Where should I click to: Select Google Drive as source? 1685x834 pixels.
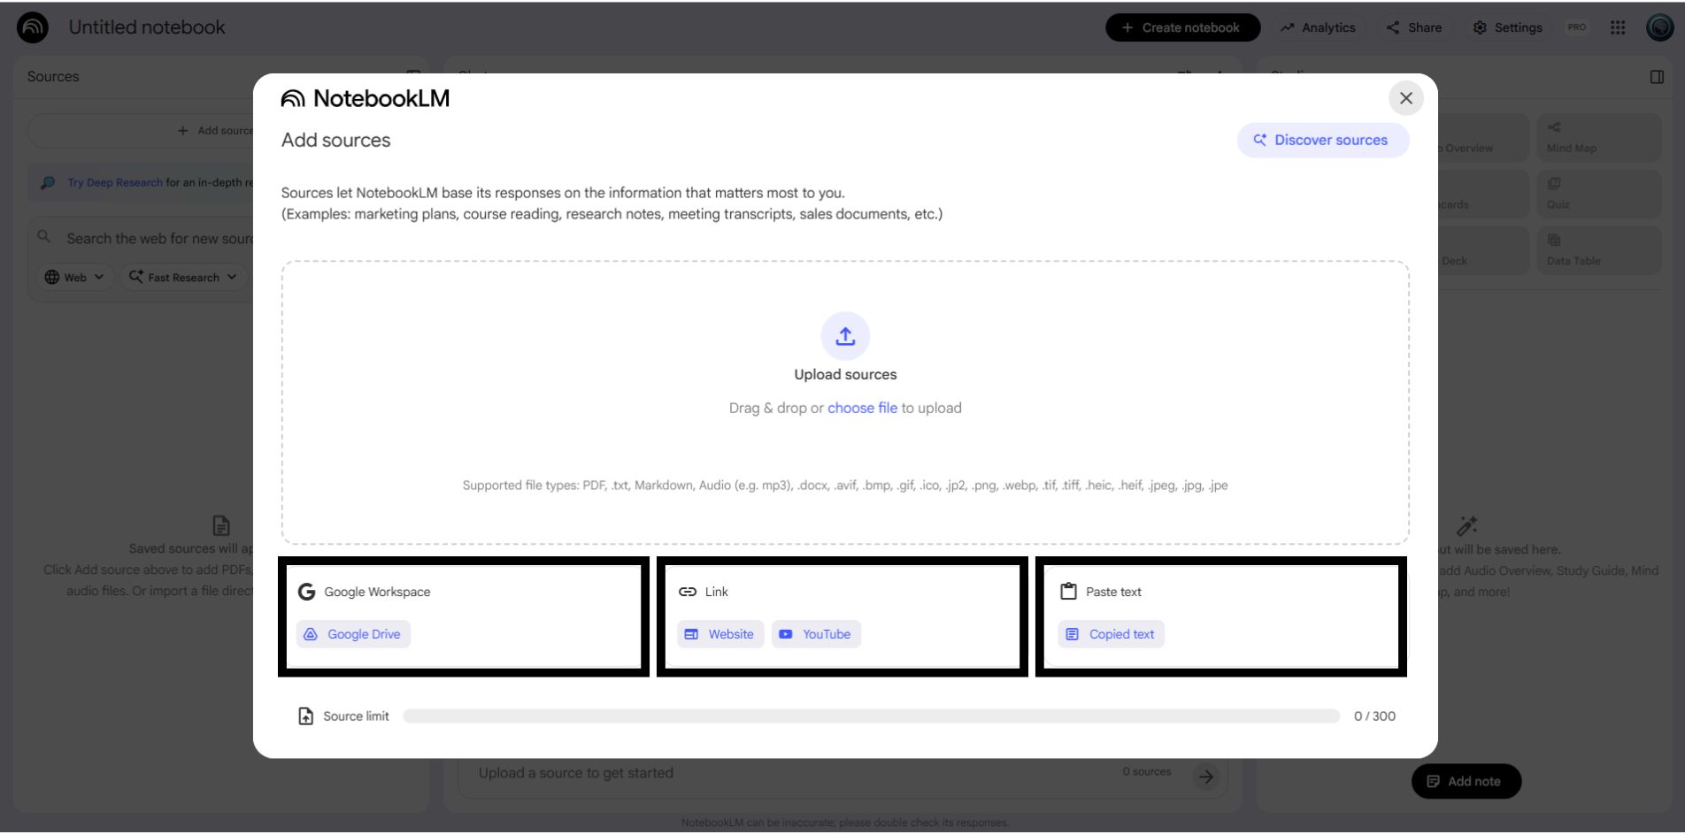(353, 634)
